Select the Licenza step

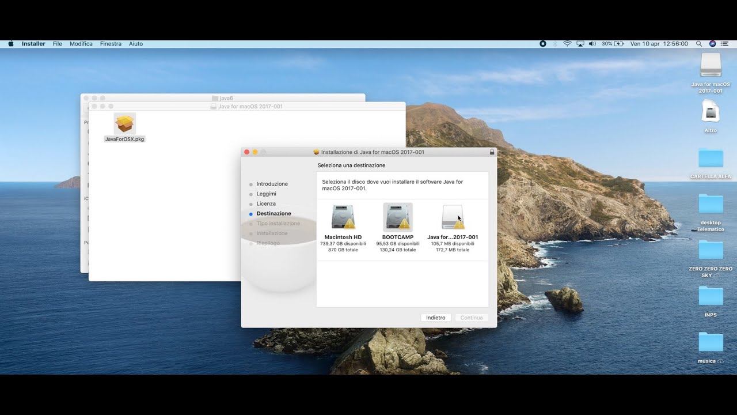[x=266, y=203]
